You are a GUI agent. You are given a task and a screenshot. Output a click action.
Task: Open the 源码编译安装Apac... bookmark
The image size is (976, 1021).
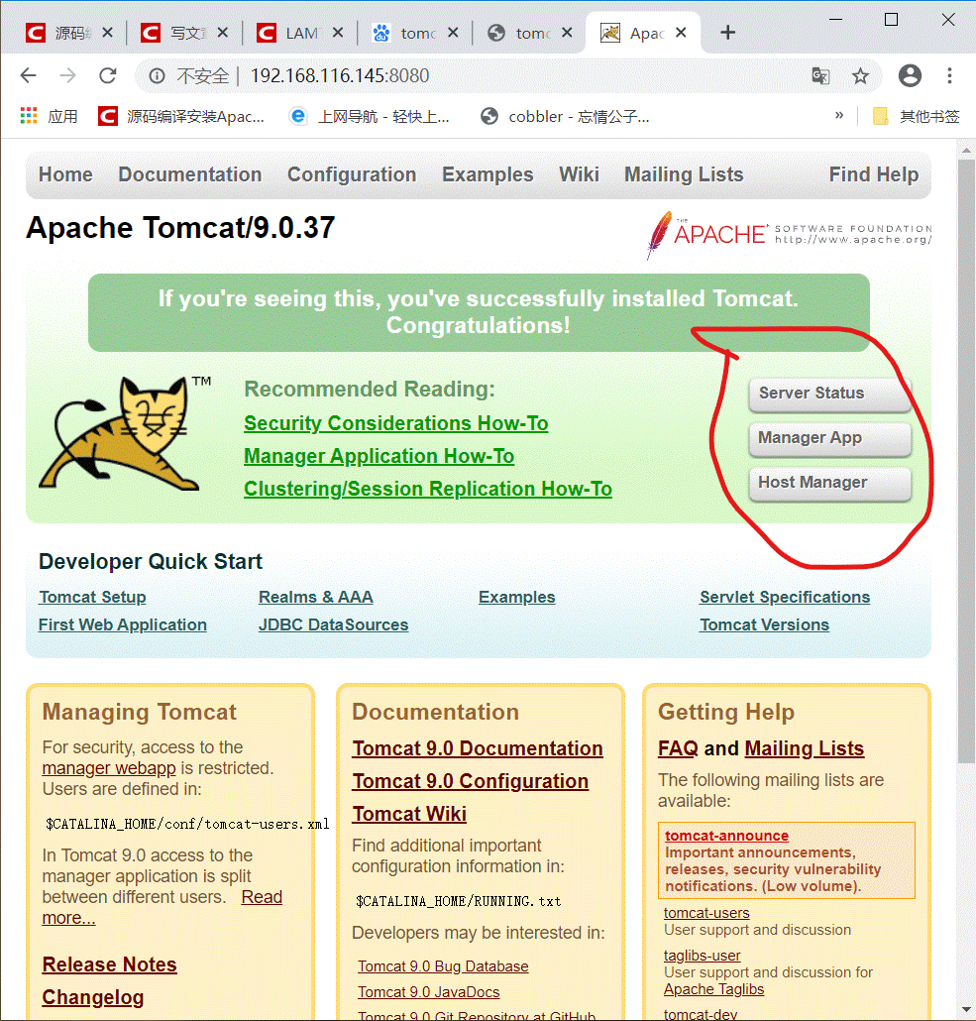click(181, 117)
